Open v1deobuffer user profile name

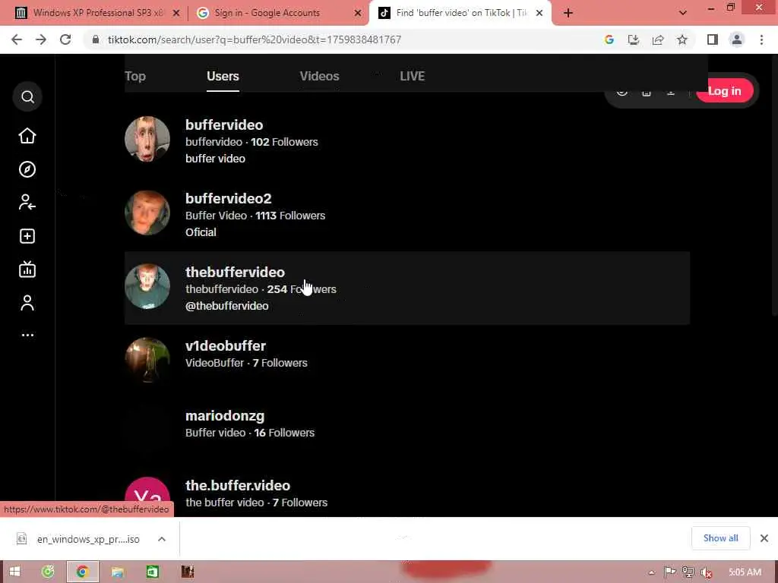[x=225, y=346]
